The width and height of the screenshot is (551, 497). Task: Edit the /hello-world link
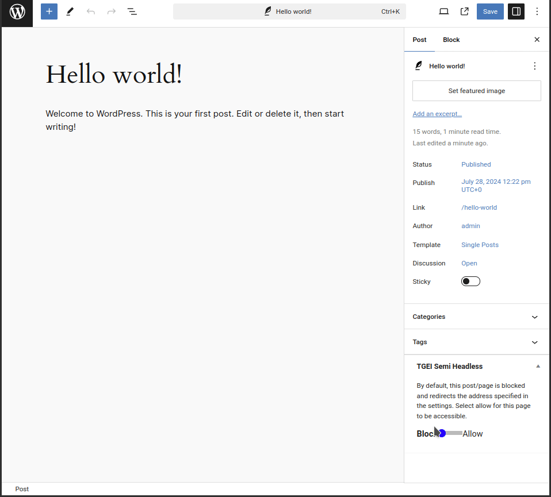pos(479,207)
